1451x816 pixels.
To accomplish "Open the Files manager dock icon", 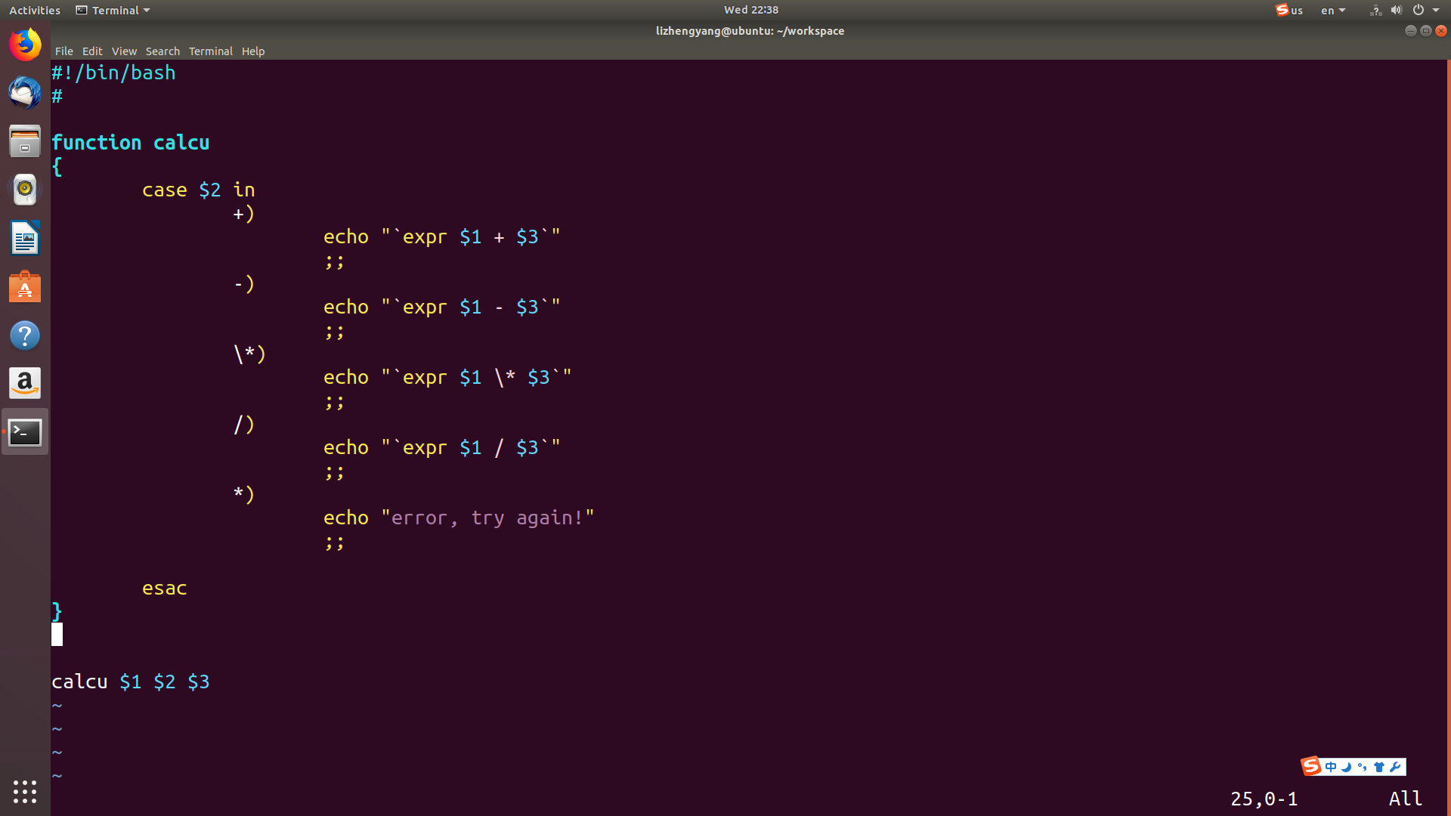I will pyautogui.click(x=25, y=141).
